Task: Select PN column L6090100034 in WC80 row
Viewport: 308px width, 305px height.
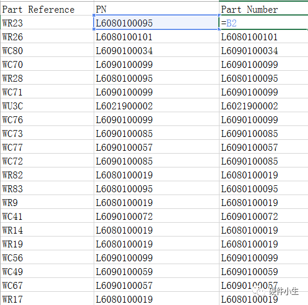Action: tap(156, 50)
